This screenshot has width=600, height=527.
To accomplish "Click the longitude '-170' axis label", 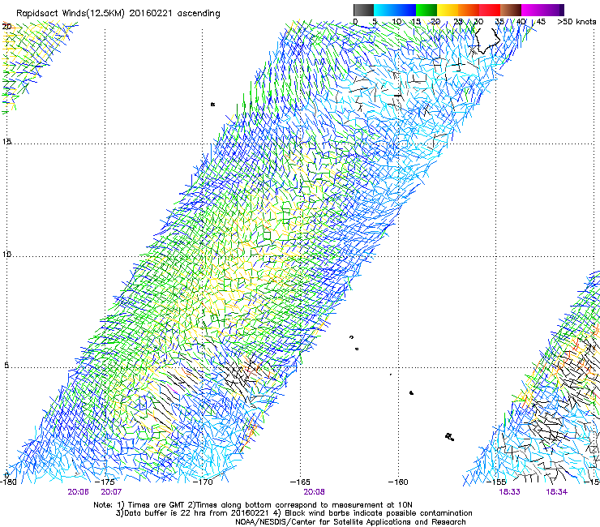I will click(203, 482).
